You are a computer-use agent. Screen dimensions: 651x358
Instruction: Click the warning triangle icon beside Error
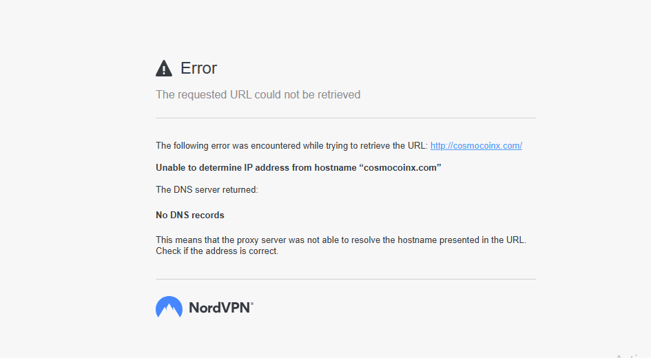pyautogui.click(x=164, y=68)
